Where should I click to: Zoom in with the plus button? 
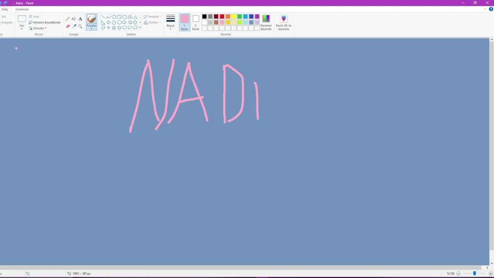pyautogui.click(x=491, y=274)
